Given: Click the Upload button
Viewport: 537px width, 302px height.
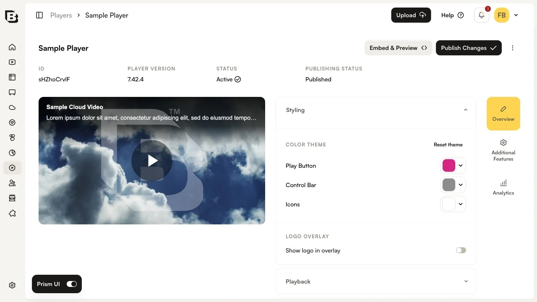Looking at the screenshot, I should tap(411, 15).
